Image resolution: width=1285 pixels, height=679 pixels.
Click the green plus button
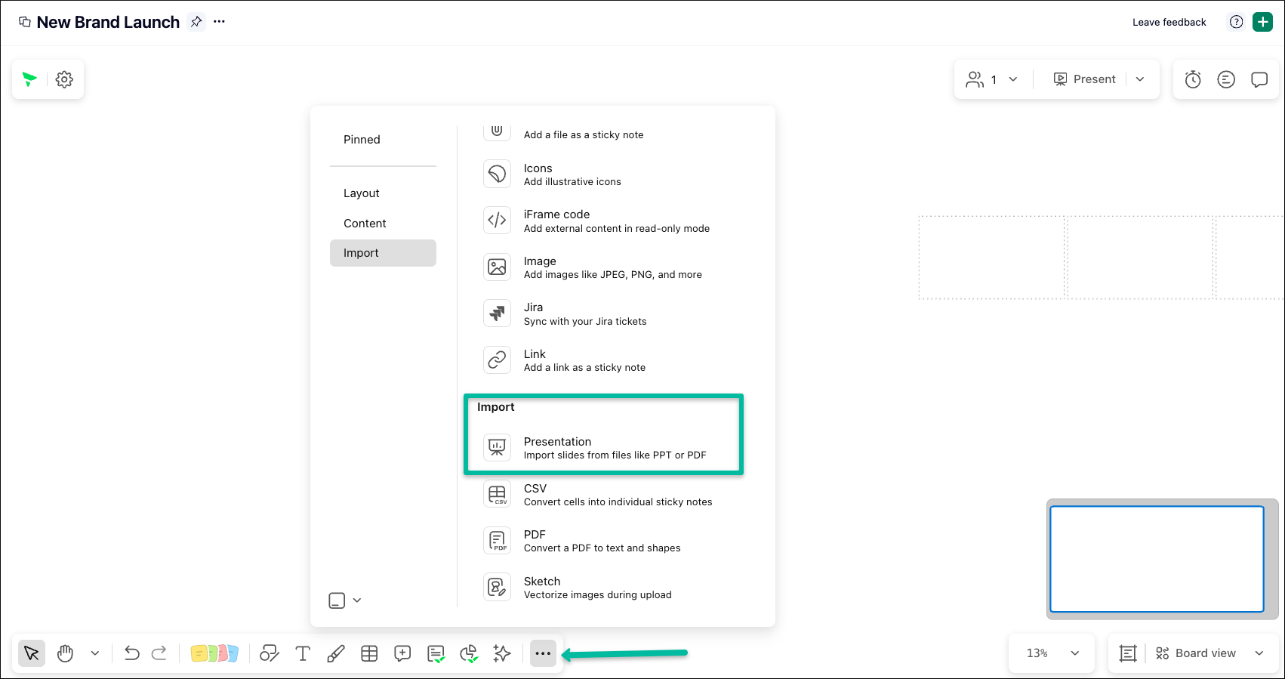point(1262,22)
